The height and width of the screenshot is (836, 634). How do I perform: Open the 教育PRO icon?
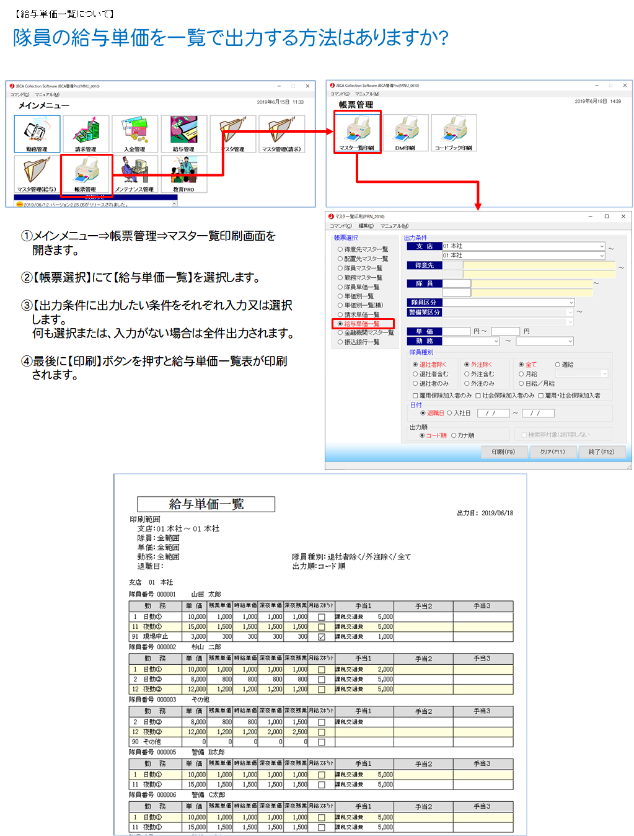click(183, 173)
